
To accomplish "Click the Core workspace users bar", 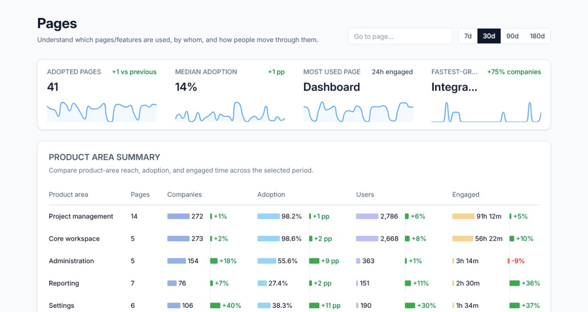I will (367, 239).
